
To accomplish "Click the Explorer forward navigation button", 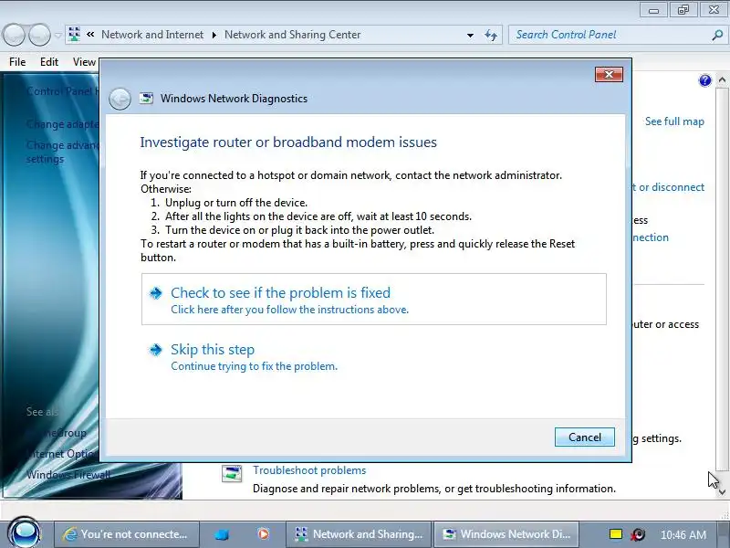I will point(39,35).
